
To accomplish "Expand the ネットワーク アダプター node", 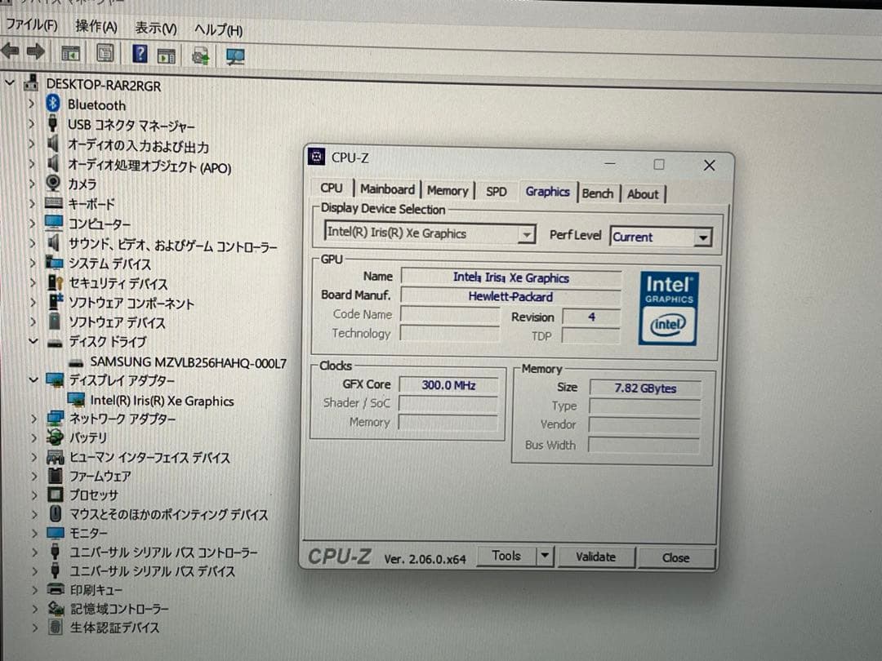I will [x=33, y=418].
